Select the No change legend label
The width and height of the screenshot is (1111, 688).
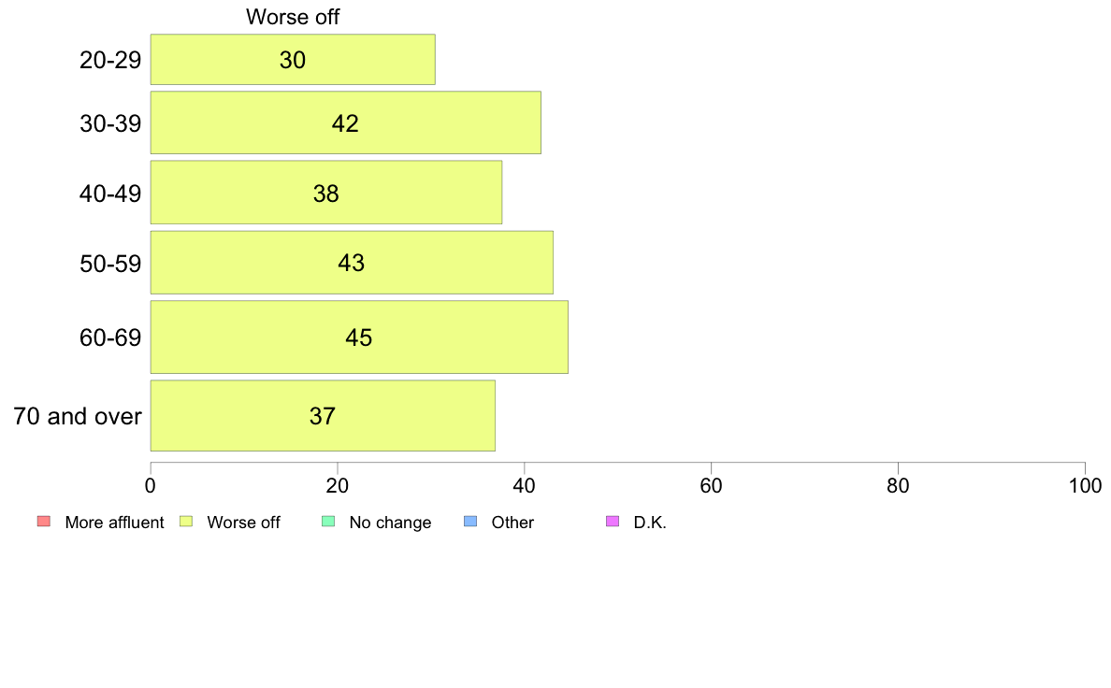(390, 523)
